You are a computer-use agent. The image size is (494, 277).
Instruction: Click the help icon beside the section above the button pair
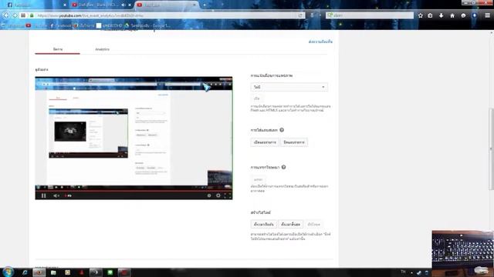point(282,130)
